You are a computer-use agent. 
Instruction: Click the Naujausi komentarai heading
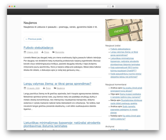[x=116, y=85]
